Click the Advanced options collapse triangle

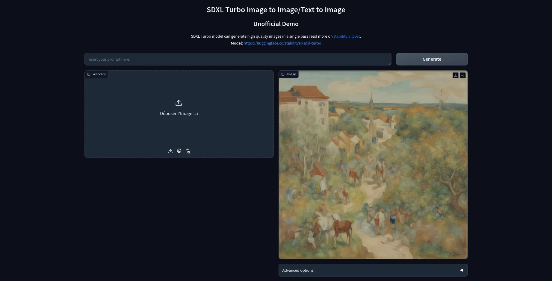click(461, 270)
